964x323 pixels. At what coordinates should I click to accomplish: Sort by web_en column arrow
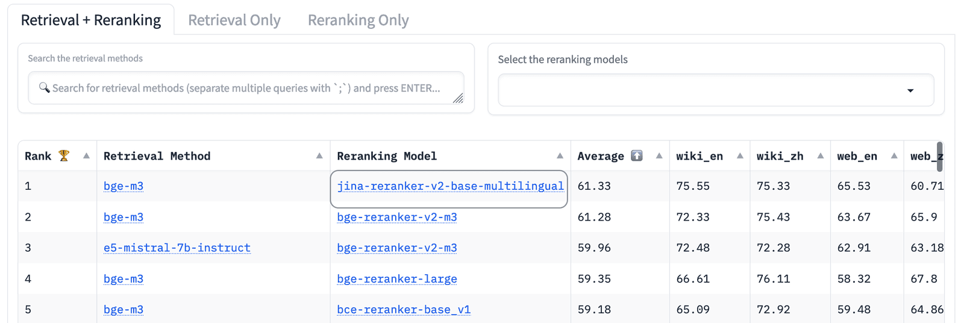894,155
